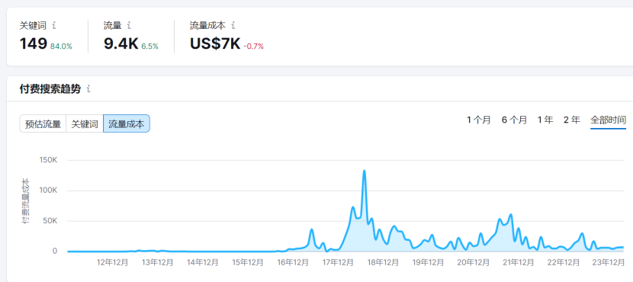Screen dimensions: 633x282
Task: Click the 6.5% traffic change figure
Action: click(x=149, y=46)
